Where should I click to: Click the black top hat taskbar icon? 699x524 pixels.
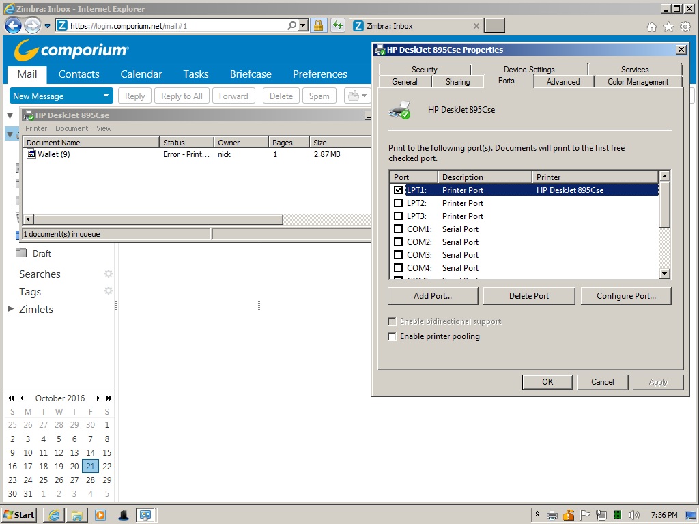pos(124,515)
